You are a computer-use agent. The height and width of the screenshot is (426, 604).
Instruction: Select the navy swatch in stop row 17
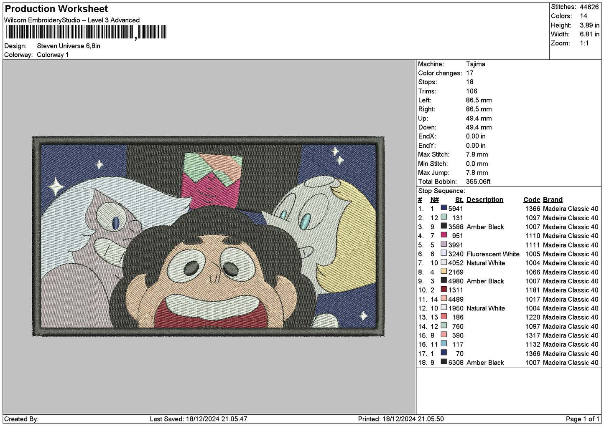point(444,353)
